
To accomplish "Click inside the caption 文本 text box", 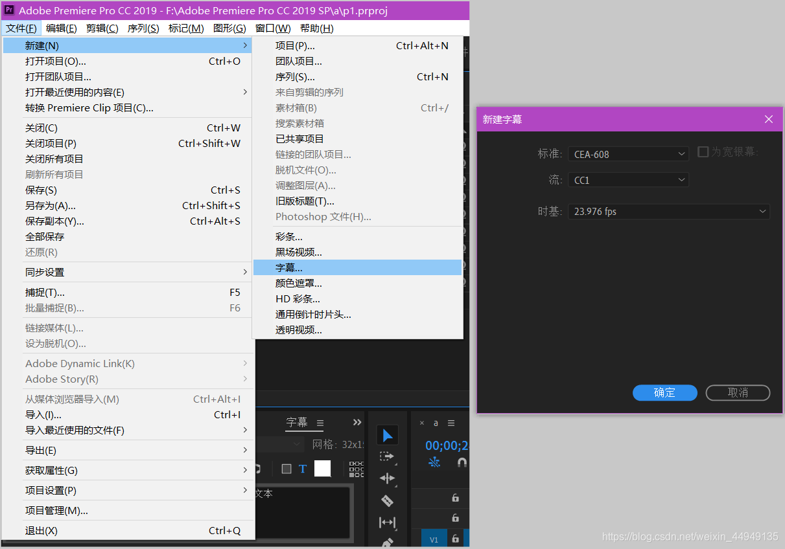I will pyautogui.click(x=303, y=511).
